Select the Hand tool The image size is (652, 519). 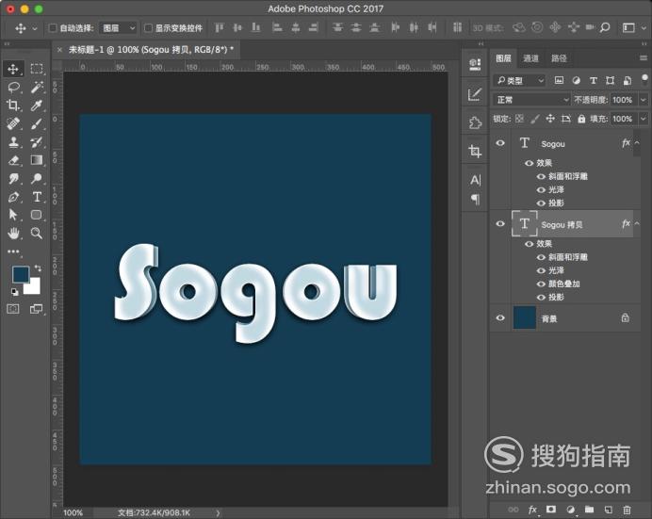click(x=13, y=233)
